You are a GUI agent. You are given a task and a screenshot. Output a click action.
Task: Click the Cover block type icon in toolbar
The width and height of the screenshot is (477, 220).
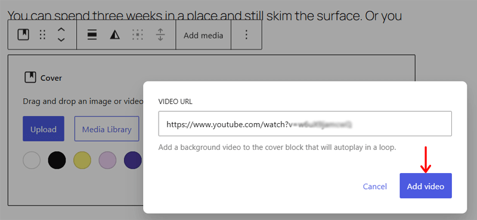pos(23,35)
